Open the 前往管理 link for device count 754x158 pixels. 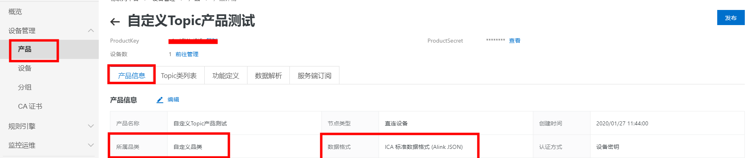click(x=187, y=54)
